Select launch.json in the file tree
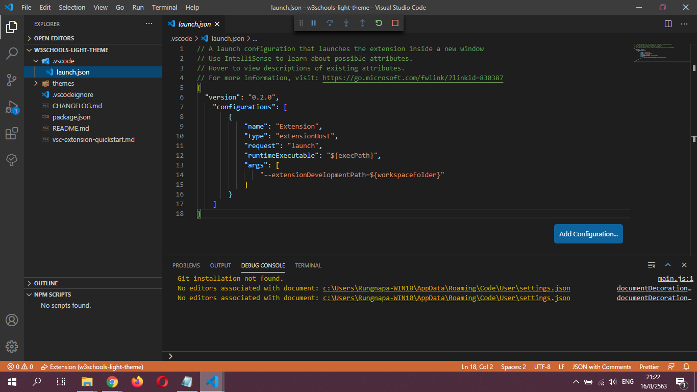 tap(93, 72)
